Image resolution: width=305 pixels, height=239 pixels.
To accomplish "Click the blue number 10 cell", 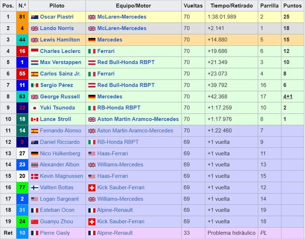I will coord(22,233).
